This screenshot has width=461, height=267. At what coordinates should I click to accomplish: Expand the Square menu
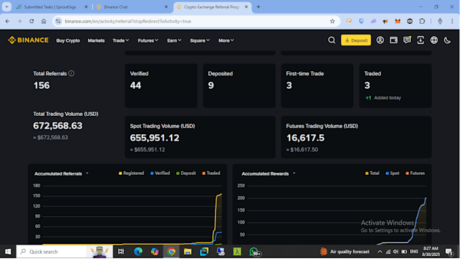tap(199, 41)
